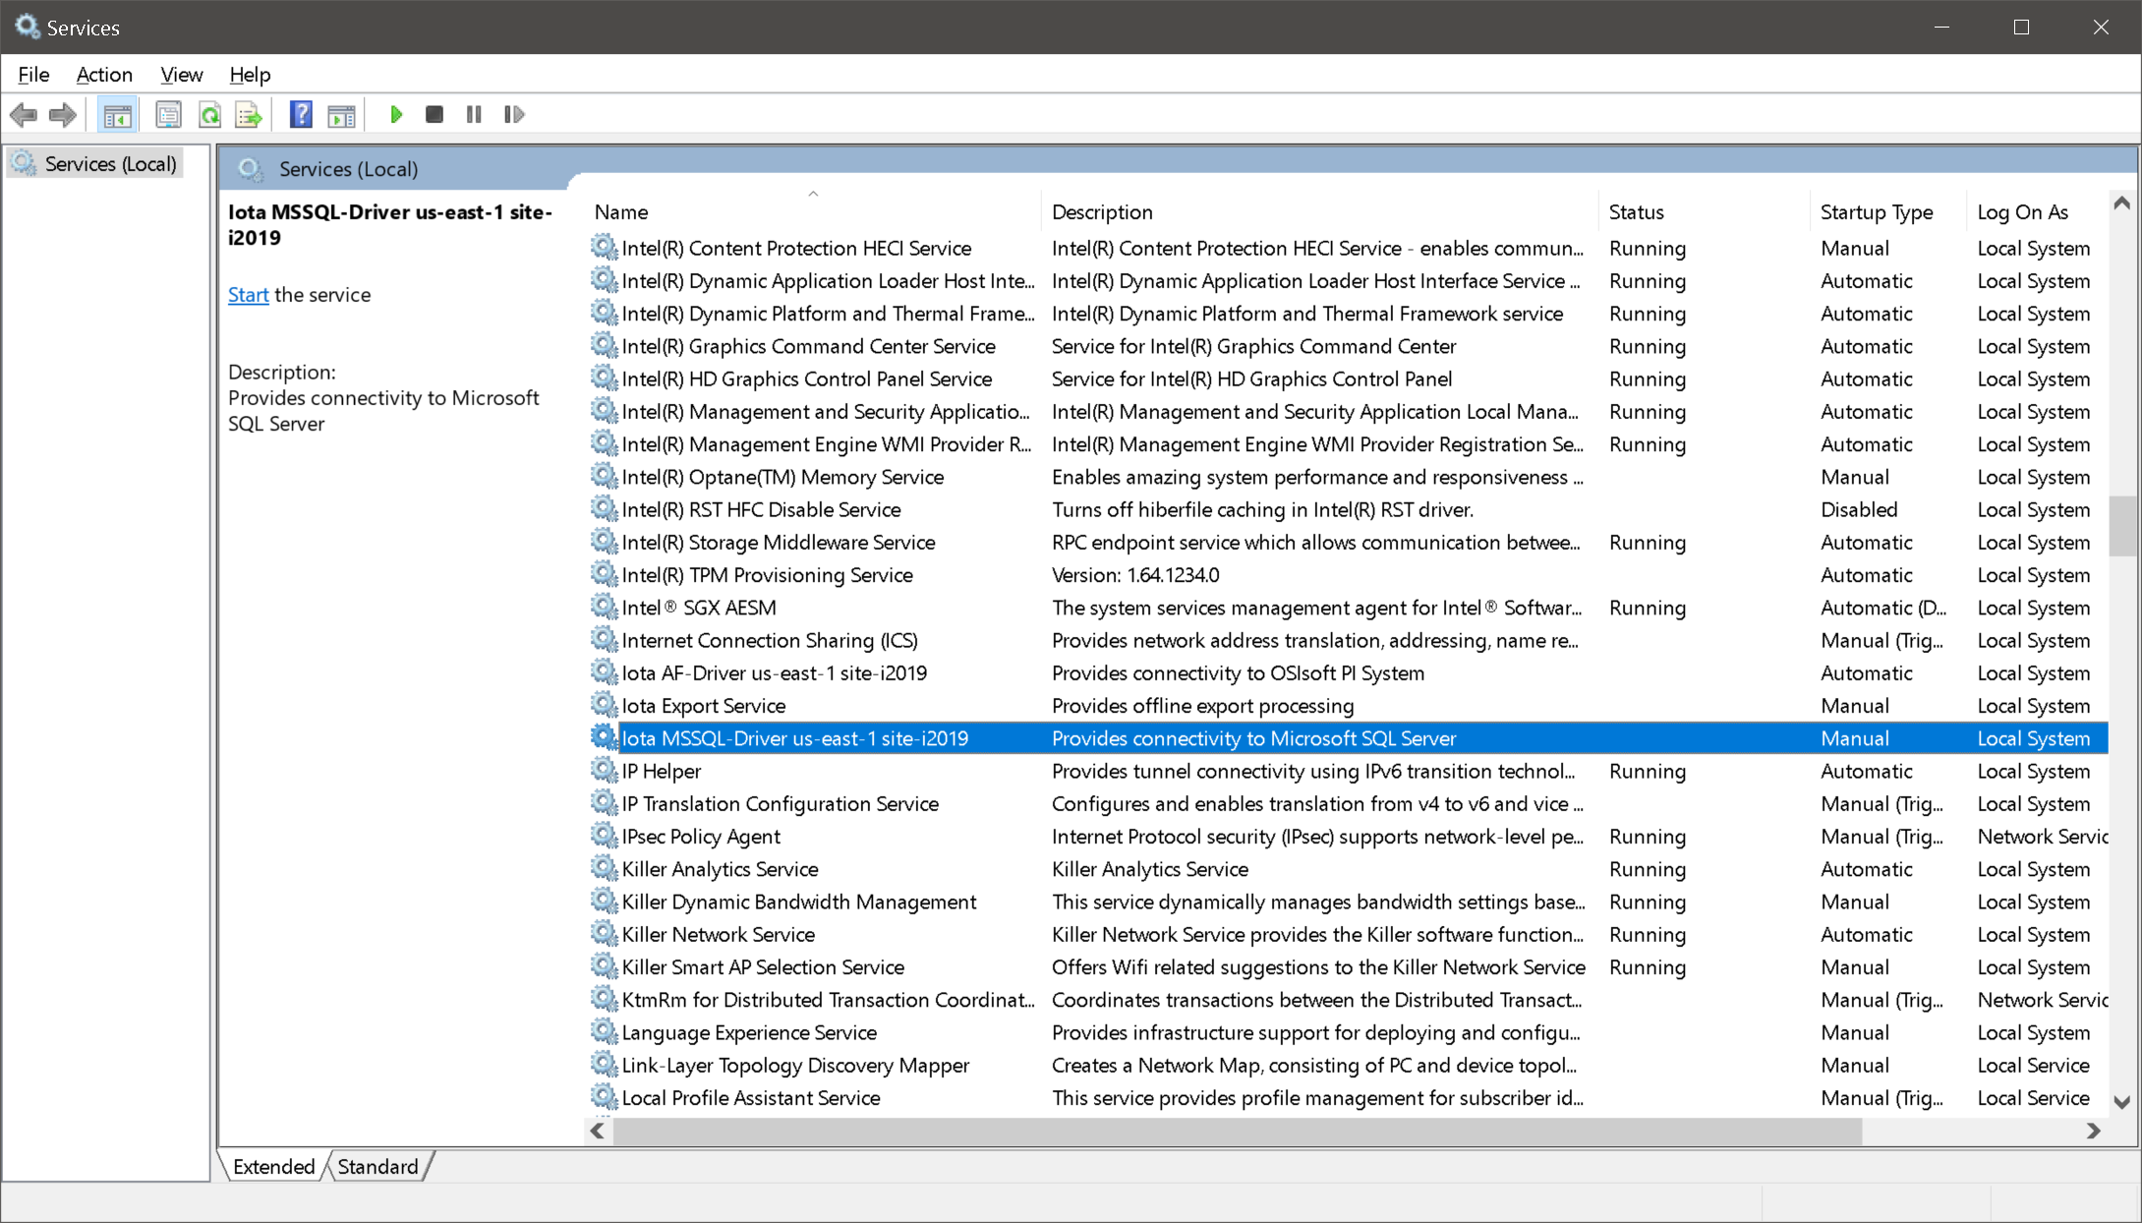Select Intel(R) Optane(TM) Memory Service
This screenshot has width=2142, height=1223.
pos(1348,477)
